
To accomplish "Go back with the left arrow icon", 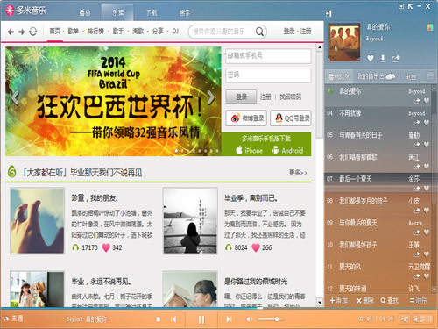I will click(x=11, y=32).
